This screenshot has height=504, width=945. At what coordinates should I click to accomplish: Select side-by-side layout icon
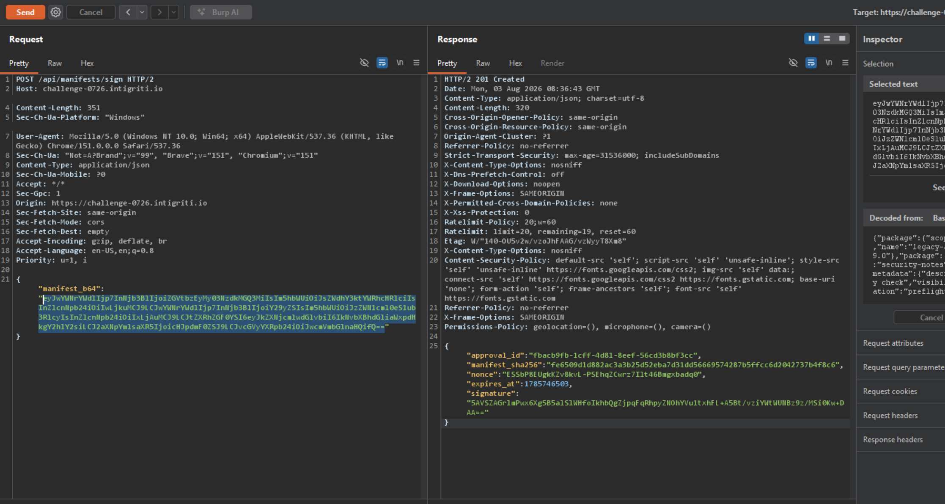[x=812, y=39]
